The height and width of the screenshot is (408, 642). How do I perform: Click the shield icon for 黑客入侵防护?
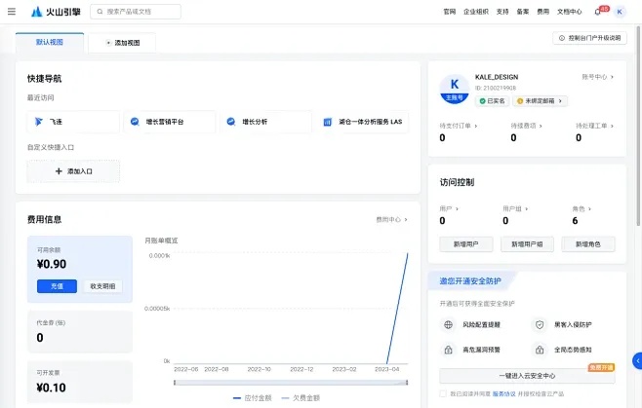[x=540, y=324]
